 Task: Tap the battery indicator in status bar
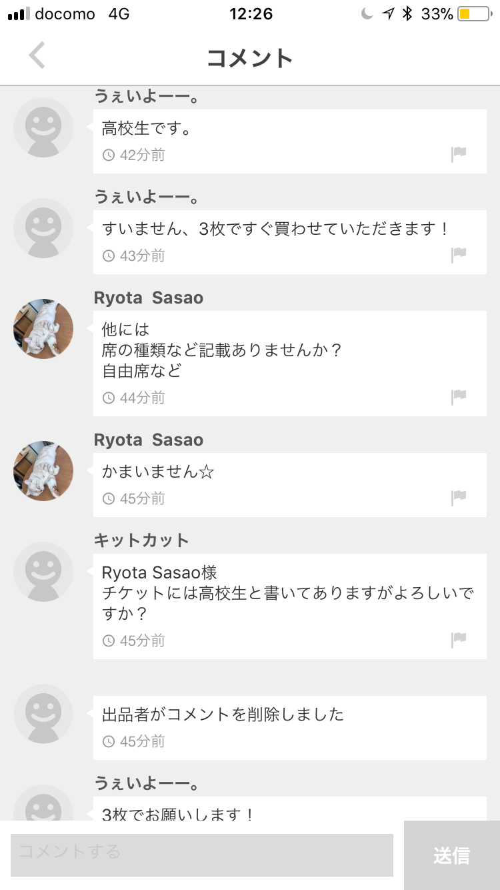tap(473, 14)
